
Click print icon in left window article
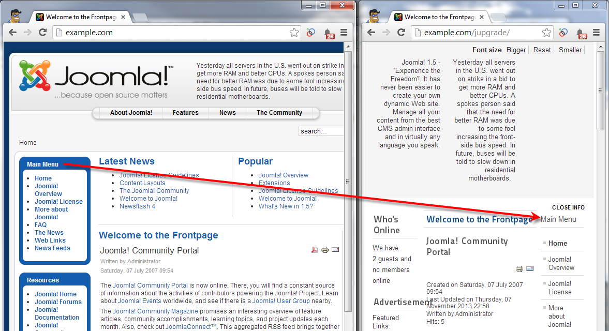pyautogui.click(x=325, y=250)
